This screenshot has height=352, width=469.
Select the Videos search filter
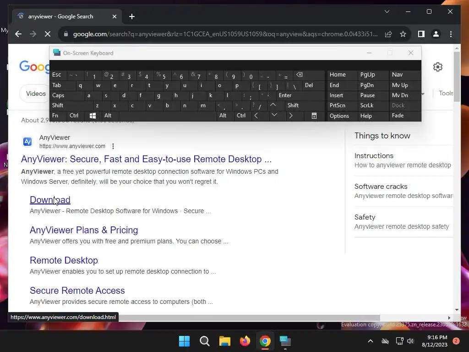tap(36, 93)
